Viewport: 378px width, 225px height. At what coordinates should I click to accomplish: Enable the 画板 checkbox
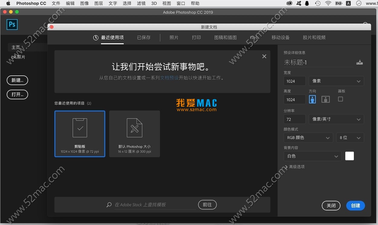click(340, 99)
